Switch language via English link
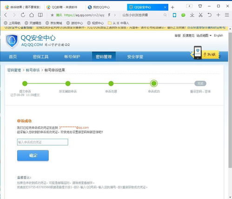 click(x=219, y=35)
